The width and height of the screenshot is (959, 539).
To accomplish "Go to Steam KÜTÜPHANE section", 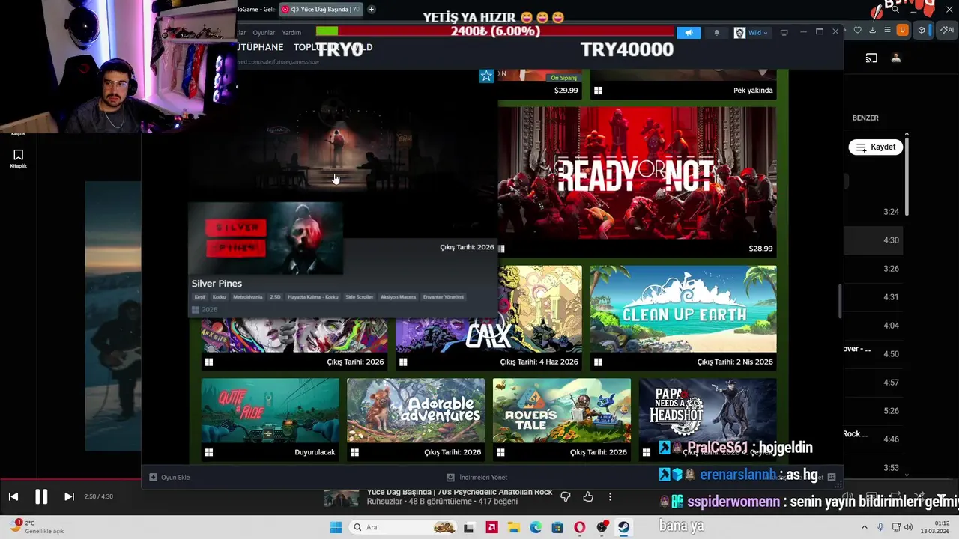I will [260, 47].
